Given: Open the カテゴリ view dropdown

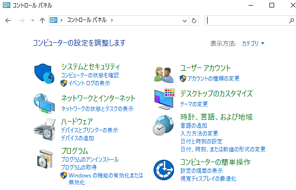Looking at the screenshot, I should coord(253,43).
